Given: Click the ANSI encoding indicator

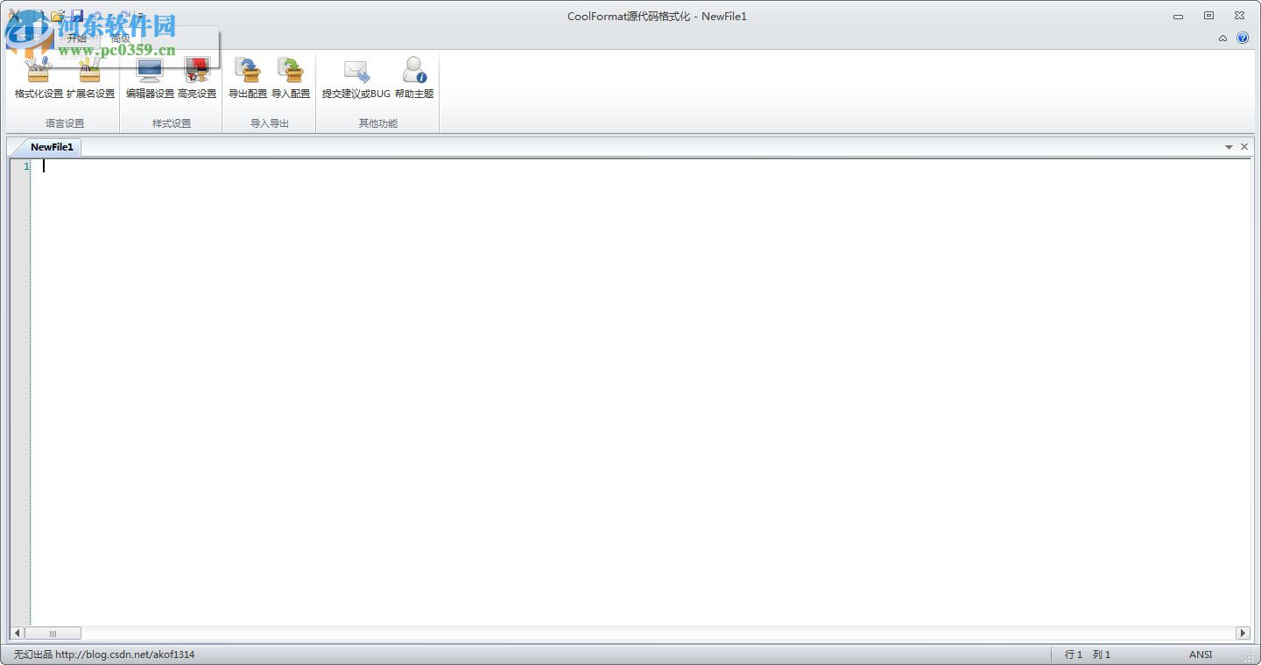Looking at the screenshot, I should click(x=1201, y=654).
